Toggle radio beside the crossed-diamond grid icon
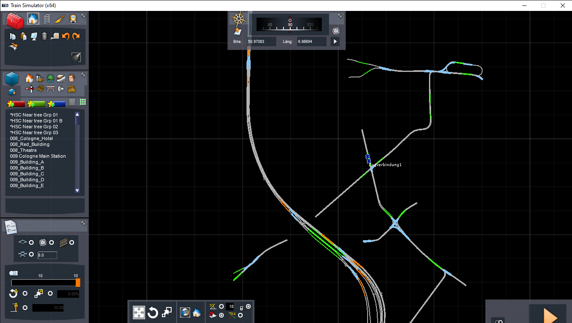This screenshot has width=572, height=323. pos(31,254)
